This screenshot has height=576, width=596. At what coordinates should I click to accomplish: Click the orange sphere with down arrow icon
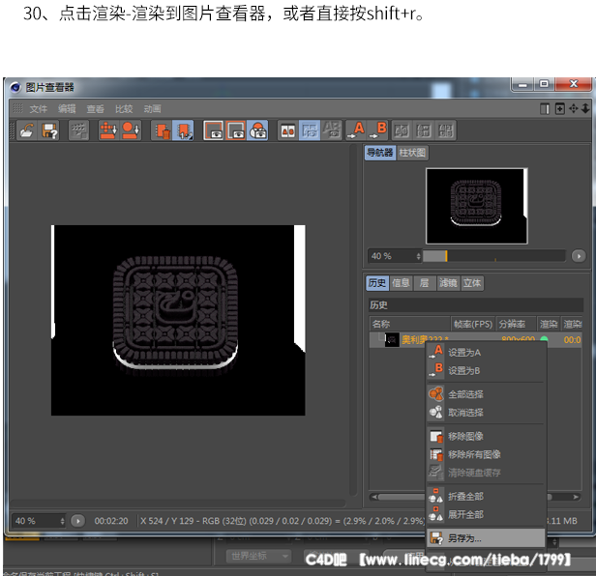131,130
